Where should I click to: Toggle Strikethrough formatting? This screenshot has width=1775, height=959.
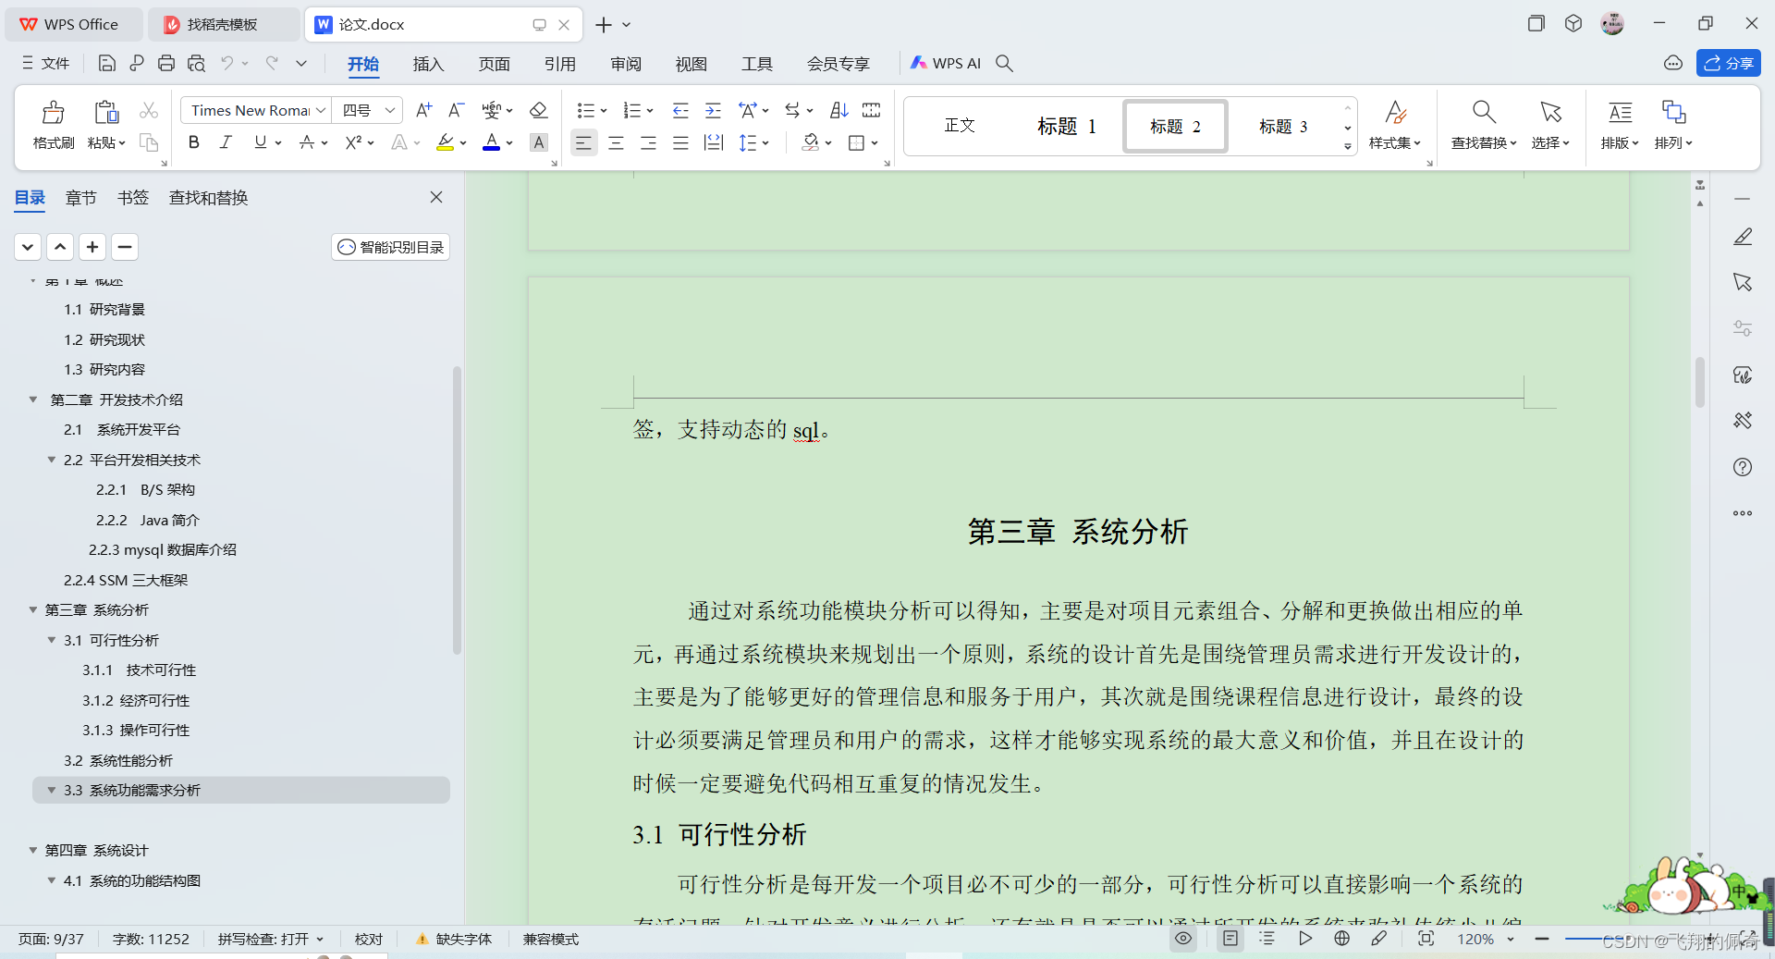[x=307, y=142]
